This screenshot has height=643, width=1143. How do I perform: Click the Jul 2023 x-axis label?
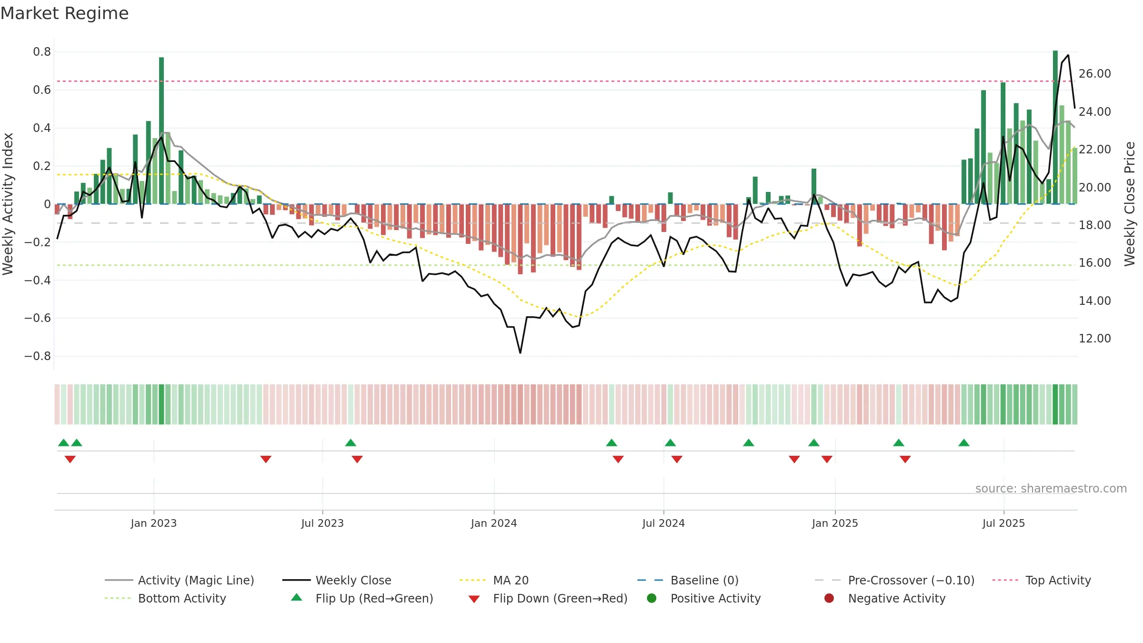pyautogui.click(x=322, y=523)
